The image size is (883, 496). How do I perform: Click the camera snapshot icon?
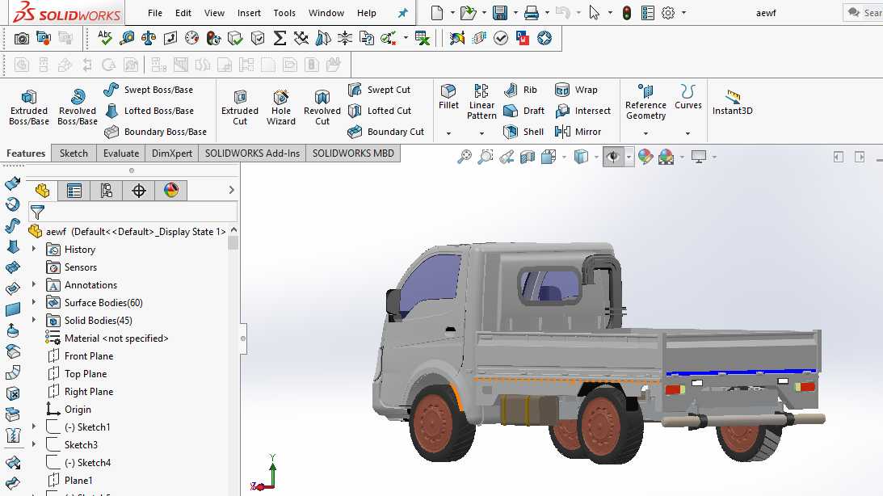pyautogui.click(x=21, y=38)
